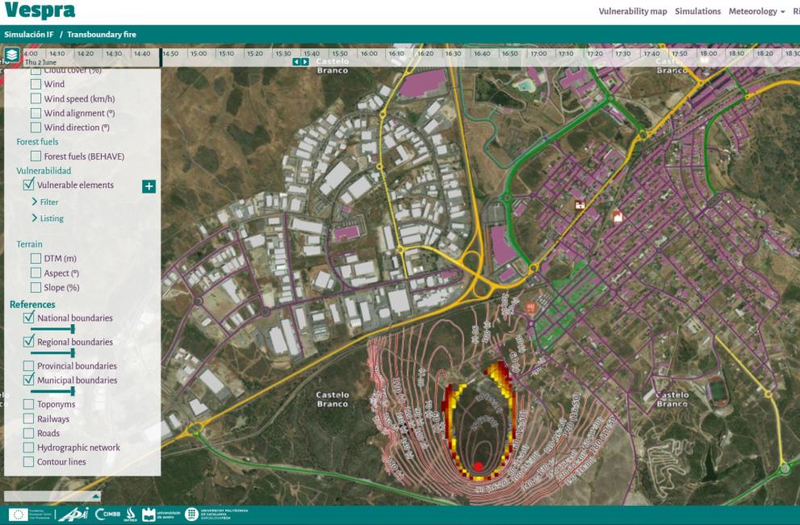
Task: Step timeline forward with right arrow
Action: tap(305, 62)
